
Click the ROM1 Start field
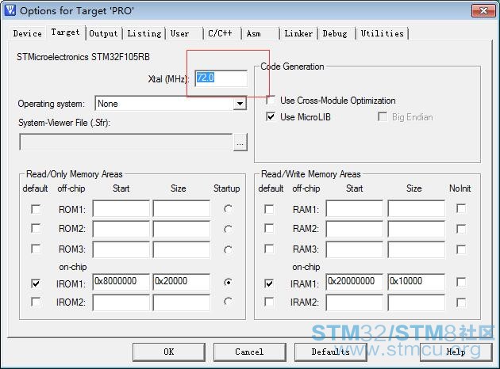point(121,208)
